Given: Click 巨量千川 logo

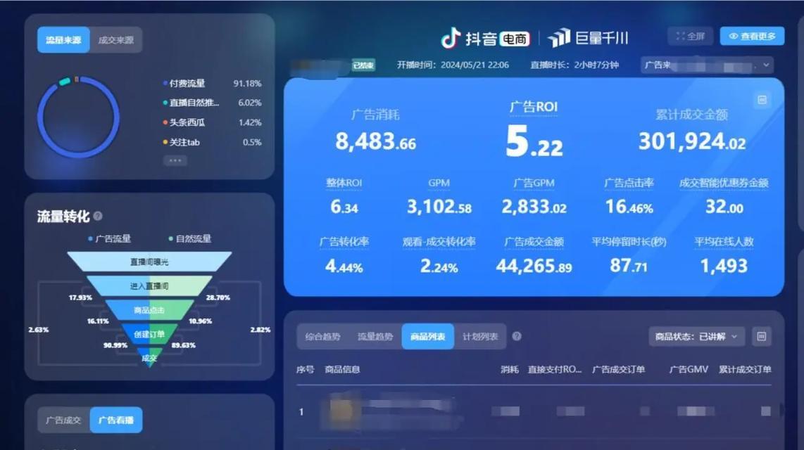Looking at the screenshot, I should [588, 39].
